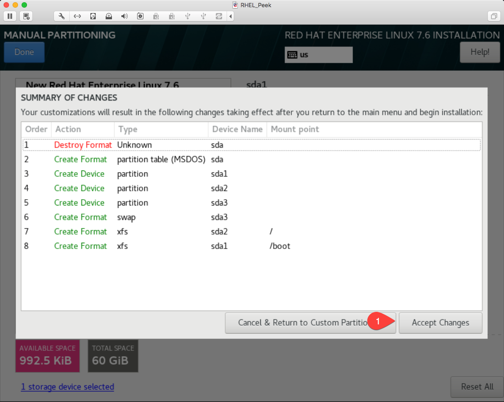Select Create Device row for sda2

pyautogui.click(x=252, y=188)
